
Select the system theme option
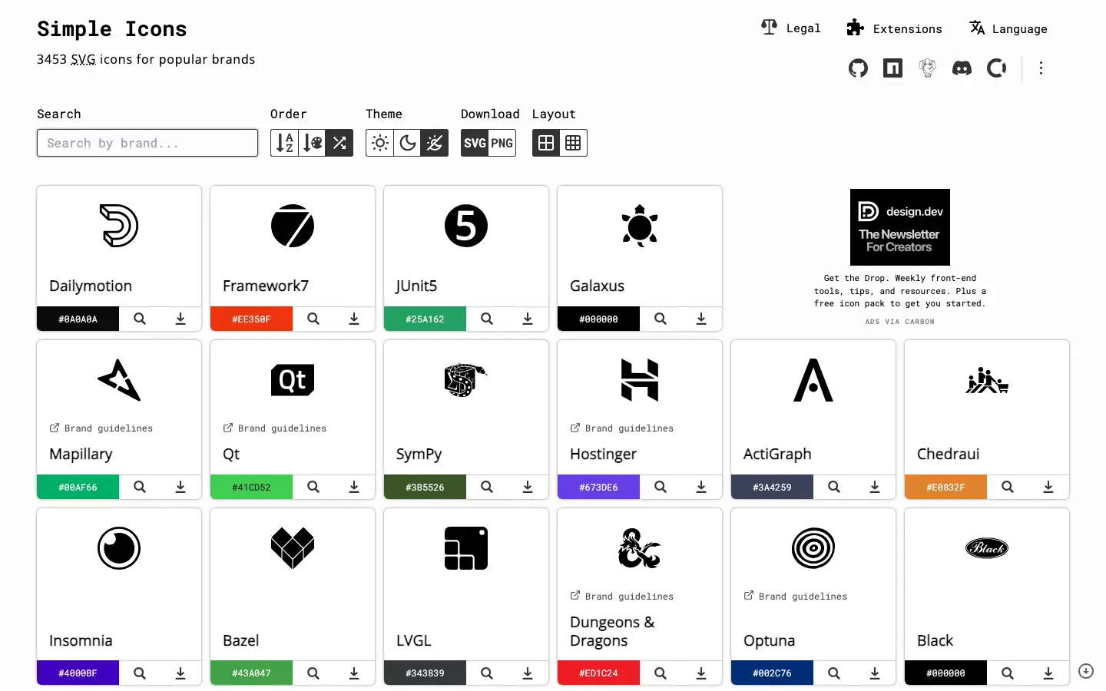(435, 143)
